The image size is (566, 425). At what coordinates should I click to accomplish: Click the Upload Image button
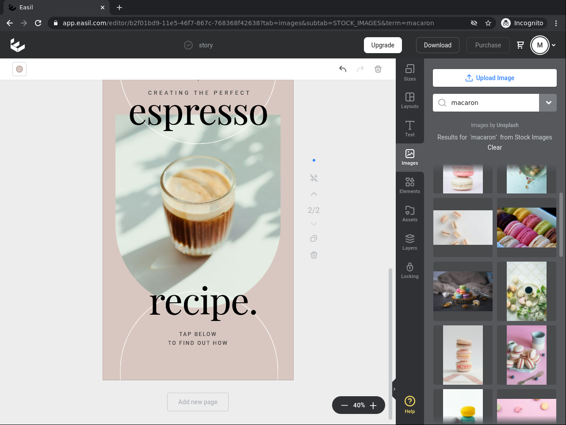(x=494, y=78)
